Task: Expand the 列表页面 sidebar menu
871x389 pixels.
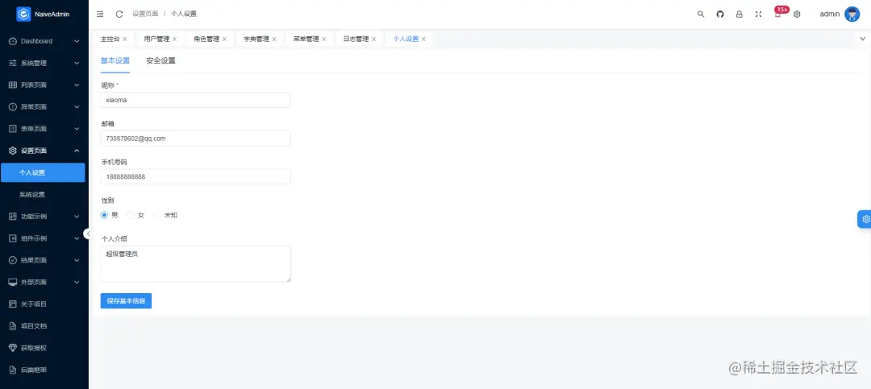Action: [x=77, y=85]
